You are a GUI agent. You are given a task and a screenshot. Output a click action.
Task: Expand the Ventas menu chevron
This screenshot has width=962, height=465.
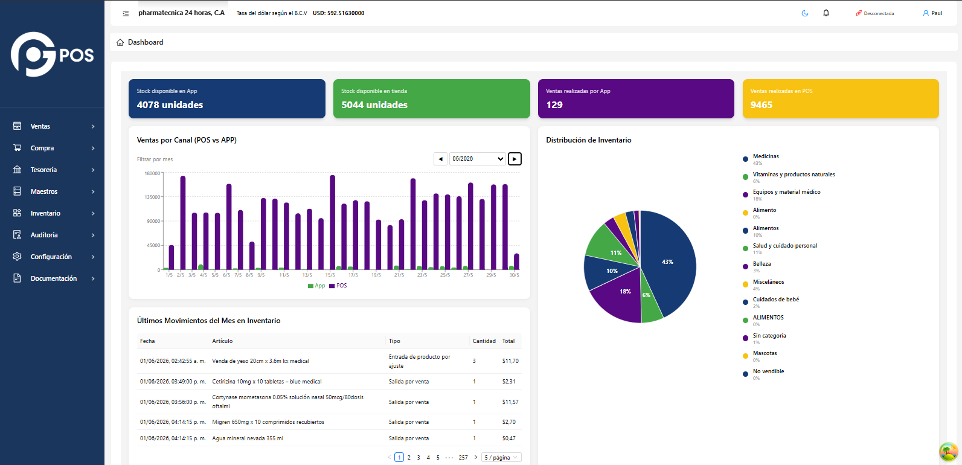point(93,126)
